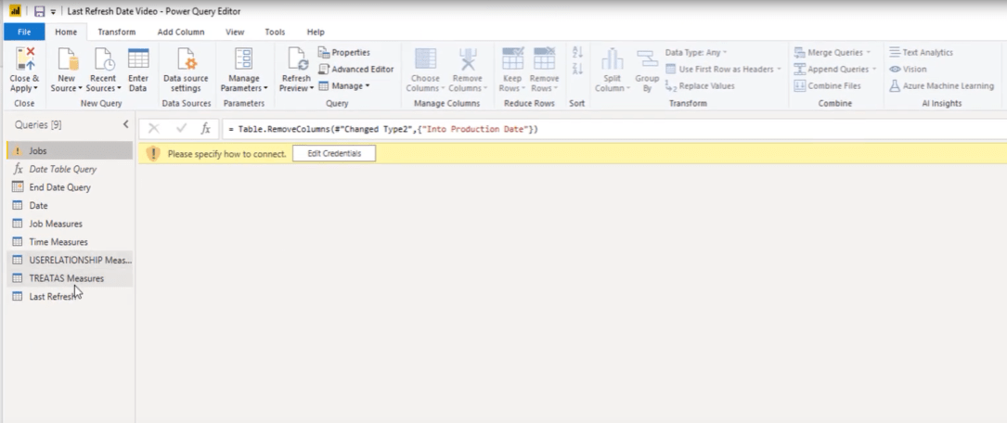Open the Data Type: Any dropdown

point(696,53)
